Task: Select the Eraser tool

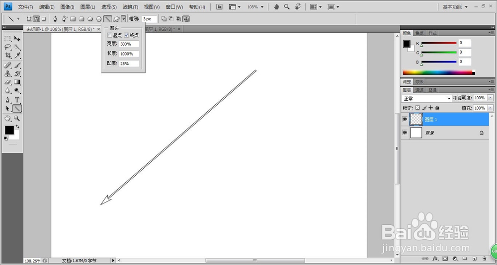Action: pos(8,82)
